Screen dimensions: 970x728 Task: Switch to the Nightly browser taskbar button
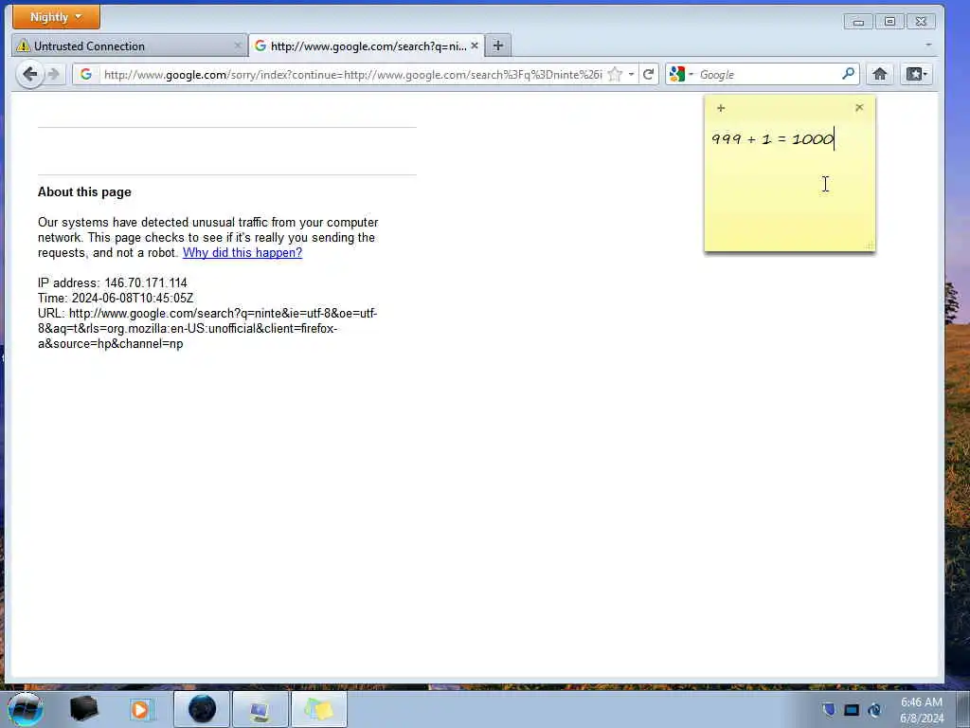(x=202, y=709)
